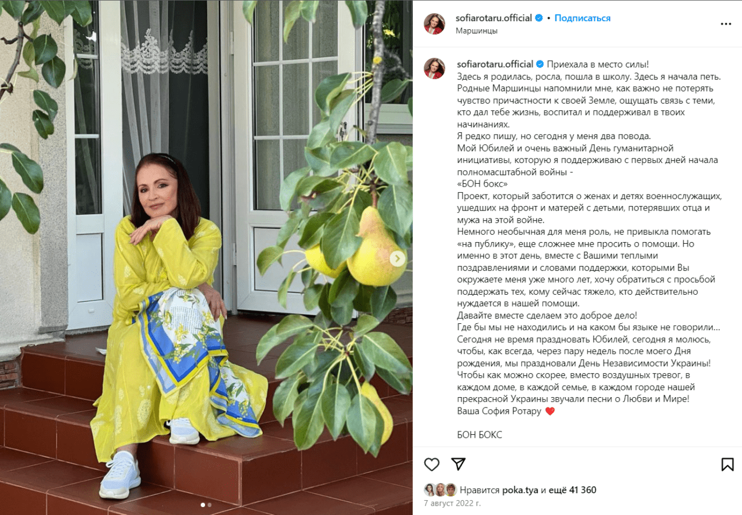
Task: Open sofiarotaru.official username in caption
Action: (x=494, y=64)
